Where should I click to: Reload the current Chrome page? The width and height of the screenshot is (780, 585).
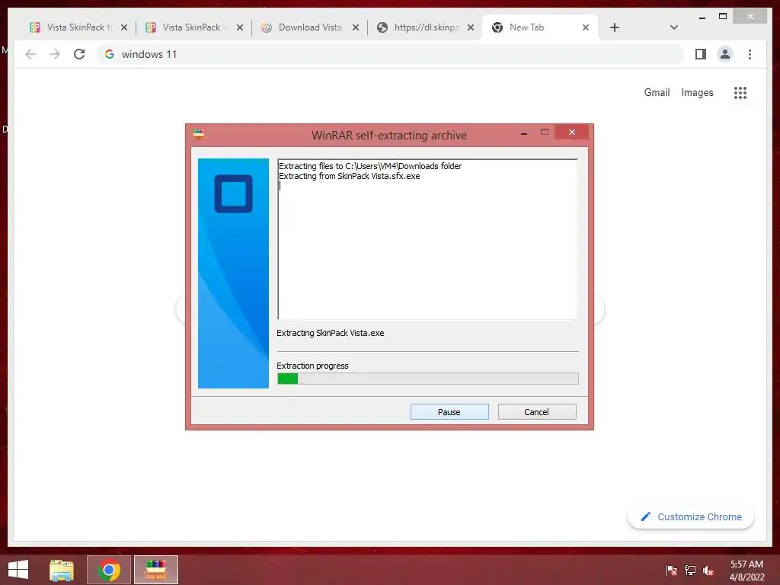pyautogui.click(x=79, y=54)
